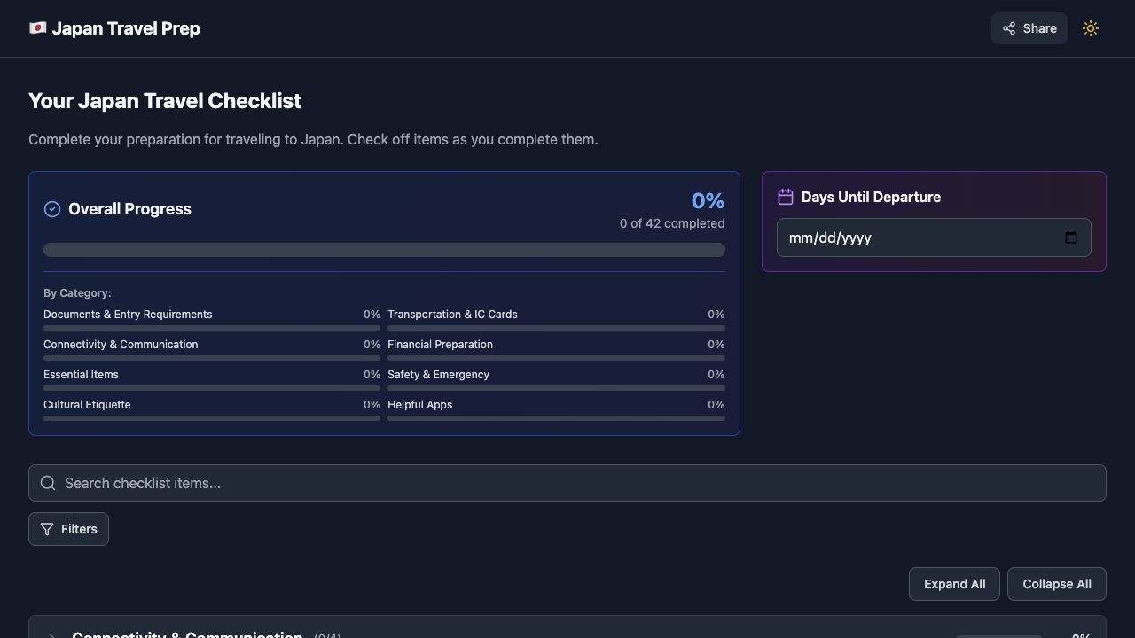
Task: Select the Helpful Apps label
Action: click(x=419, y=405)
